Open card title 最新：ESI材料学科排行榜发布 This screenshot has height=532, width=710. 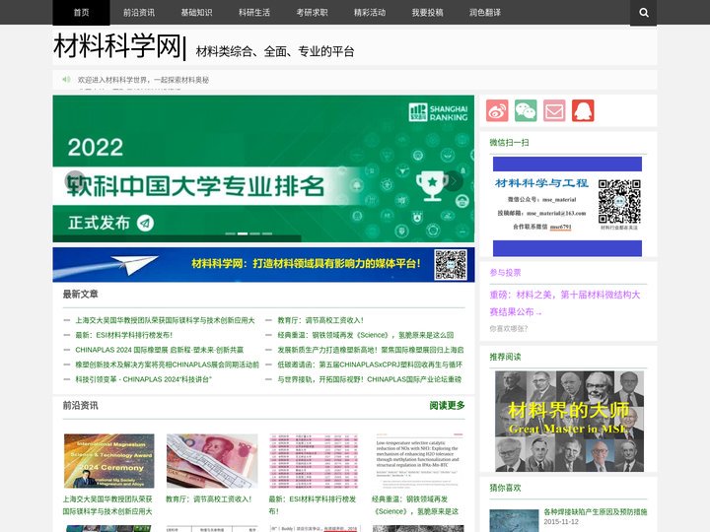coord(312,504)
